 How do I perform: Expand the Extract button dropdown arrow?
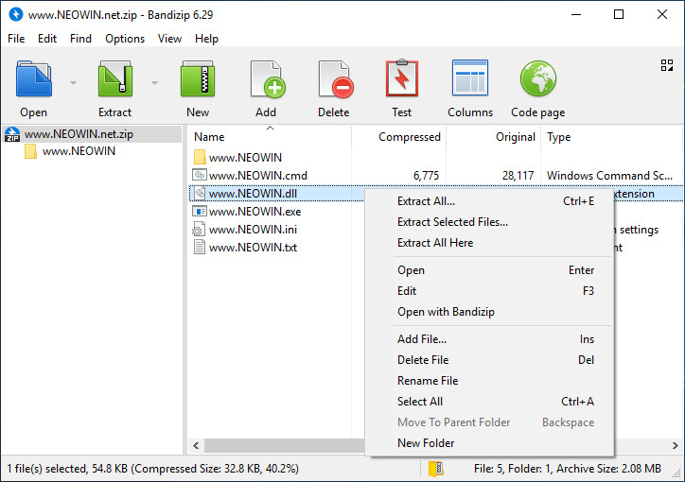coord(154,83)
